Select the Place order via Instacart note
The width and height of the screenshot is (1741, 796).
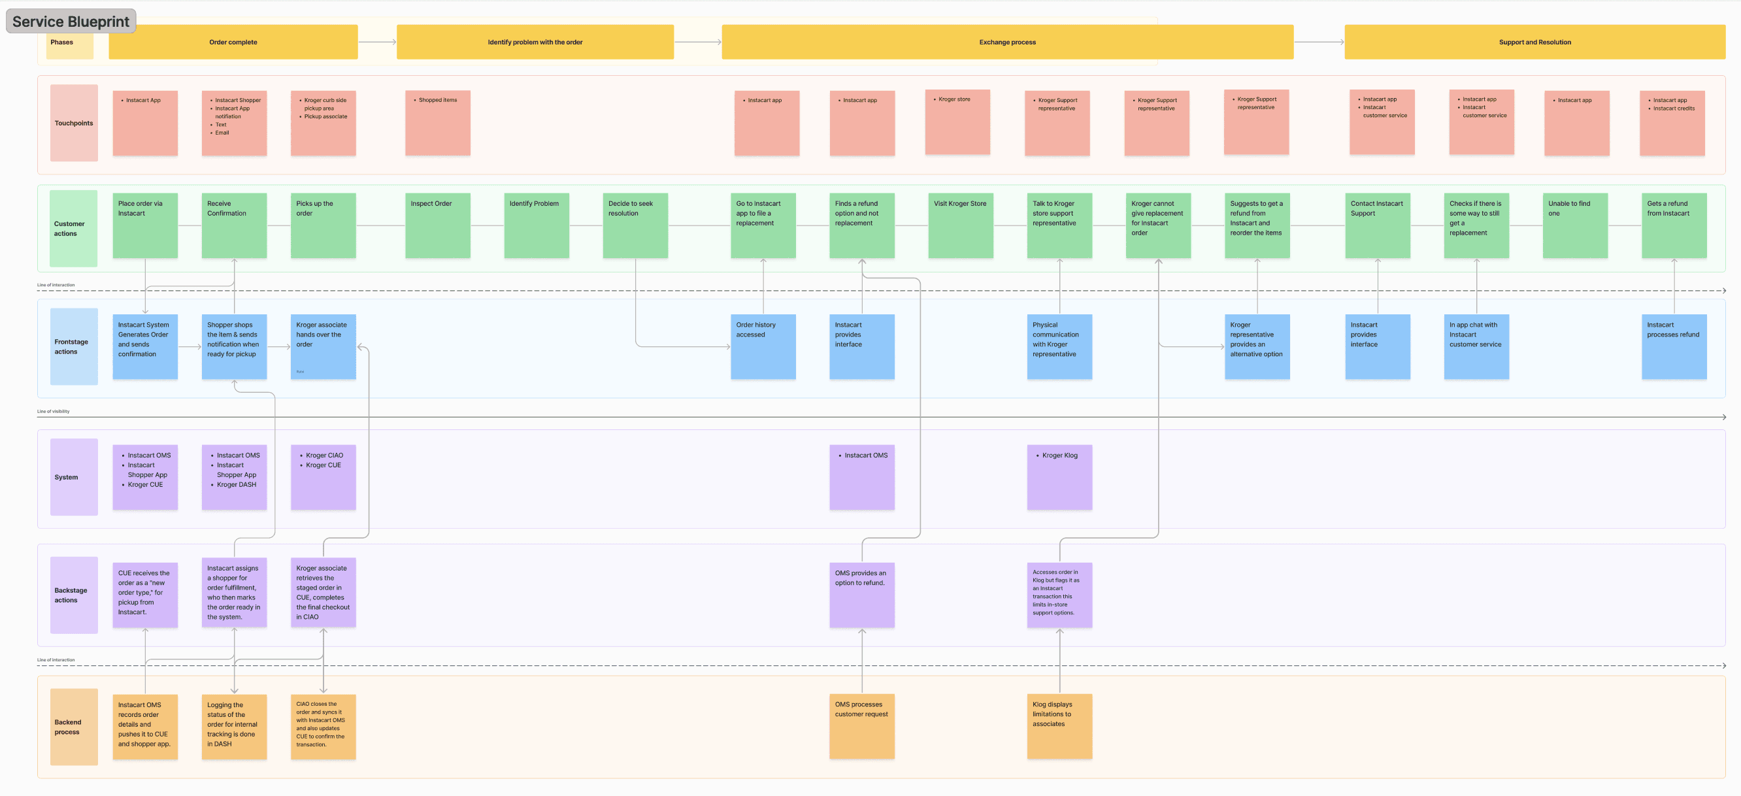click(144, 225)
